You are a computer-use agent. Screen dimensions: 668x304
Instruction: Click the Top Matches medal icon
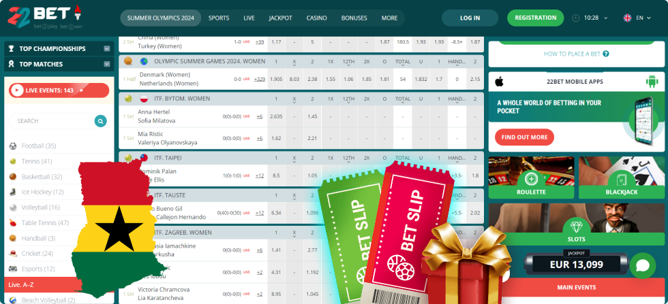coord(12,64)
